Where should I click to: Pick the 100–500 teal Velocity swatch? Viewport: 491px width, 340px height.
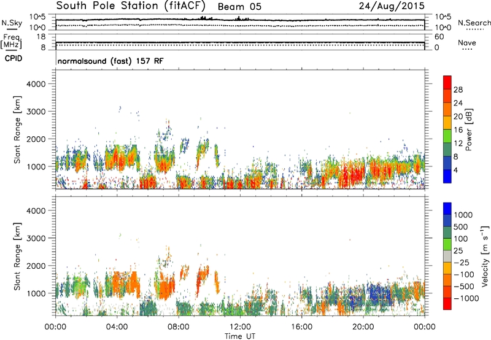[447, 233]
